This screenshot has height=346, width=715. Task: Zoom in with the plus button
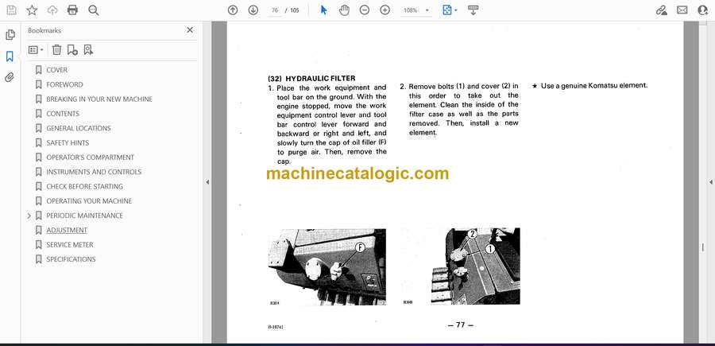pos(385,10)
